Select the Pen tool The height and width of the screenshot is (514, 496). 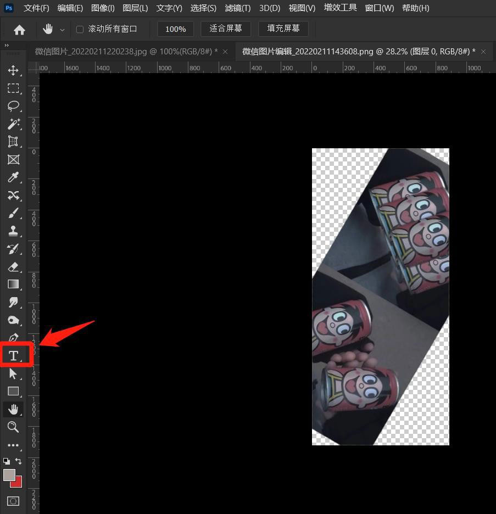[13, 338]
